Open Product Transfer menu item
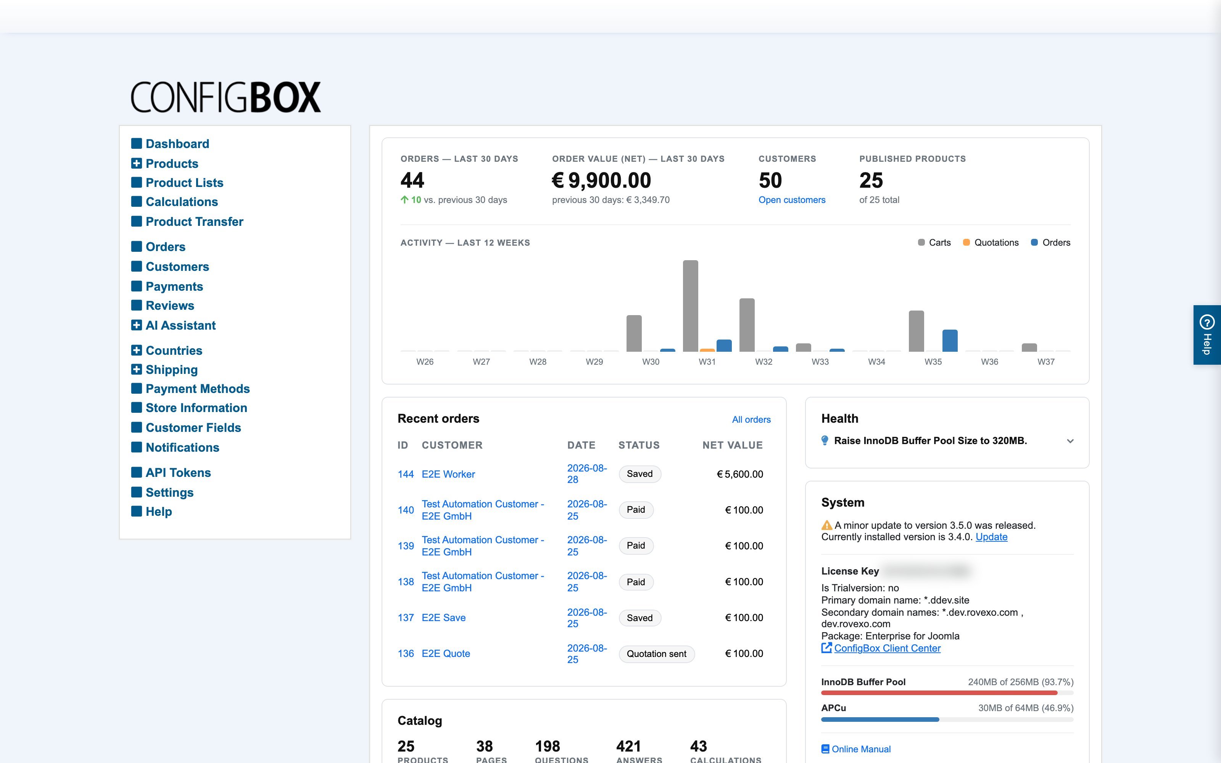 coord(194,222)
